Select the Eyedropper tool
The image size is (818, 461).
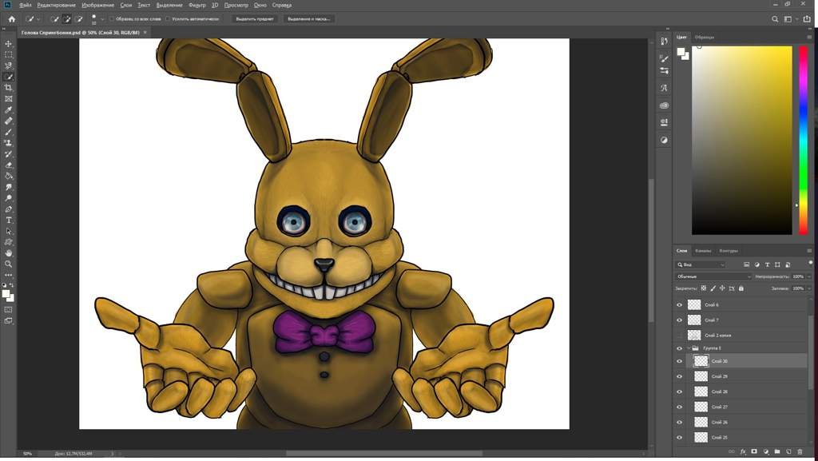click(x=8, y=110)
